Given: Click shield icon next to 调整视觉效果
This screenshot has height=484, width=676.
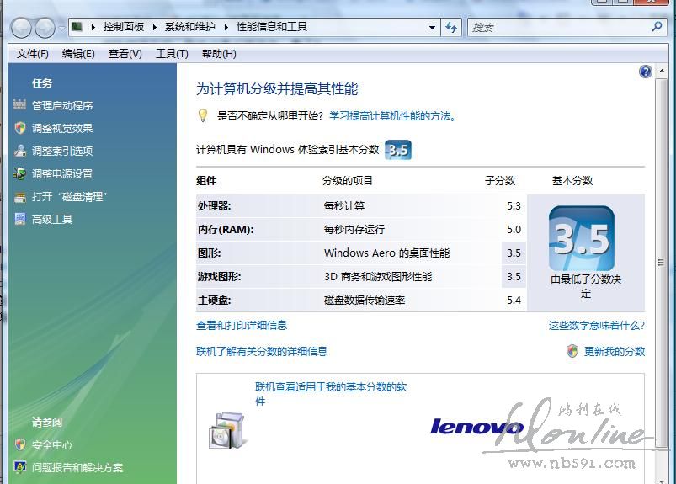Looking at the screenshot, I should 20,128.
